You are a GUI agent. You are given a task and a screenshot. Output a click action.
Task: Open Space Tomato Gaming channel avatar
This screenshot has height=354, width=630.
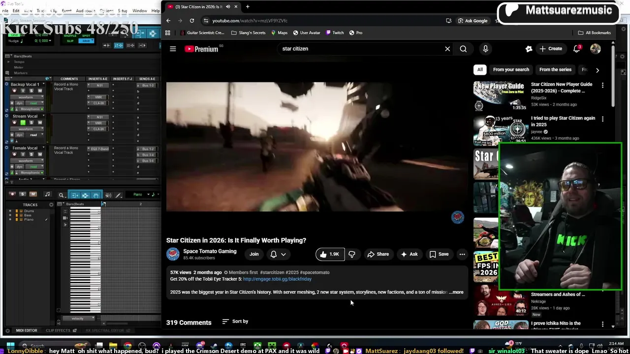point(173,254)
